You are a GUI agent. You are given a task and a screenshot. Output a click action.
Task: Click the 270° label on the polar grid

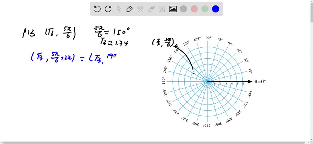pos(207,126)
